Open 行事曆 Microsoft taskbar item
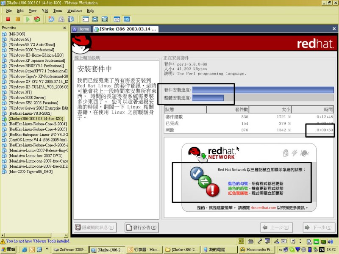This screenshot has width=339, height=254. coord(144,249)
